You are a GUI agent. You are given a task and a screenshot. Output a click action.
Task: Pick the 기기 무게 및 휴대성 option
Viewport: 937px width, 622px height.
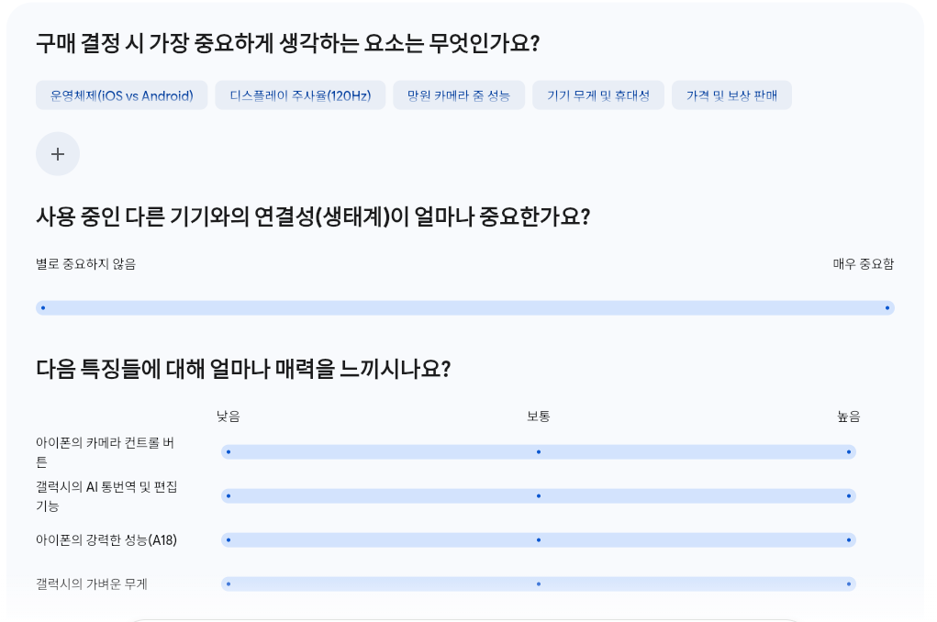597,94
